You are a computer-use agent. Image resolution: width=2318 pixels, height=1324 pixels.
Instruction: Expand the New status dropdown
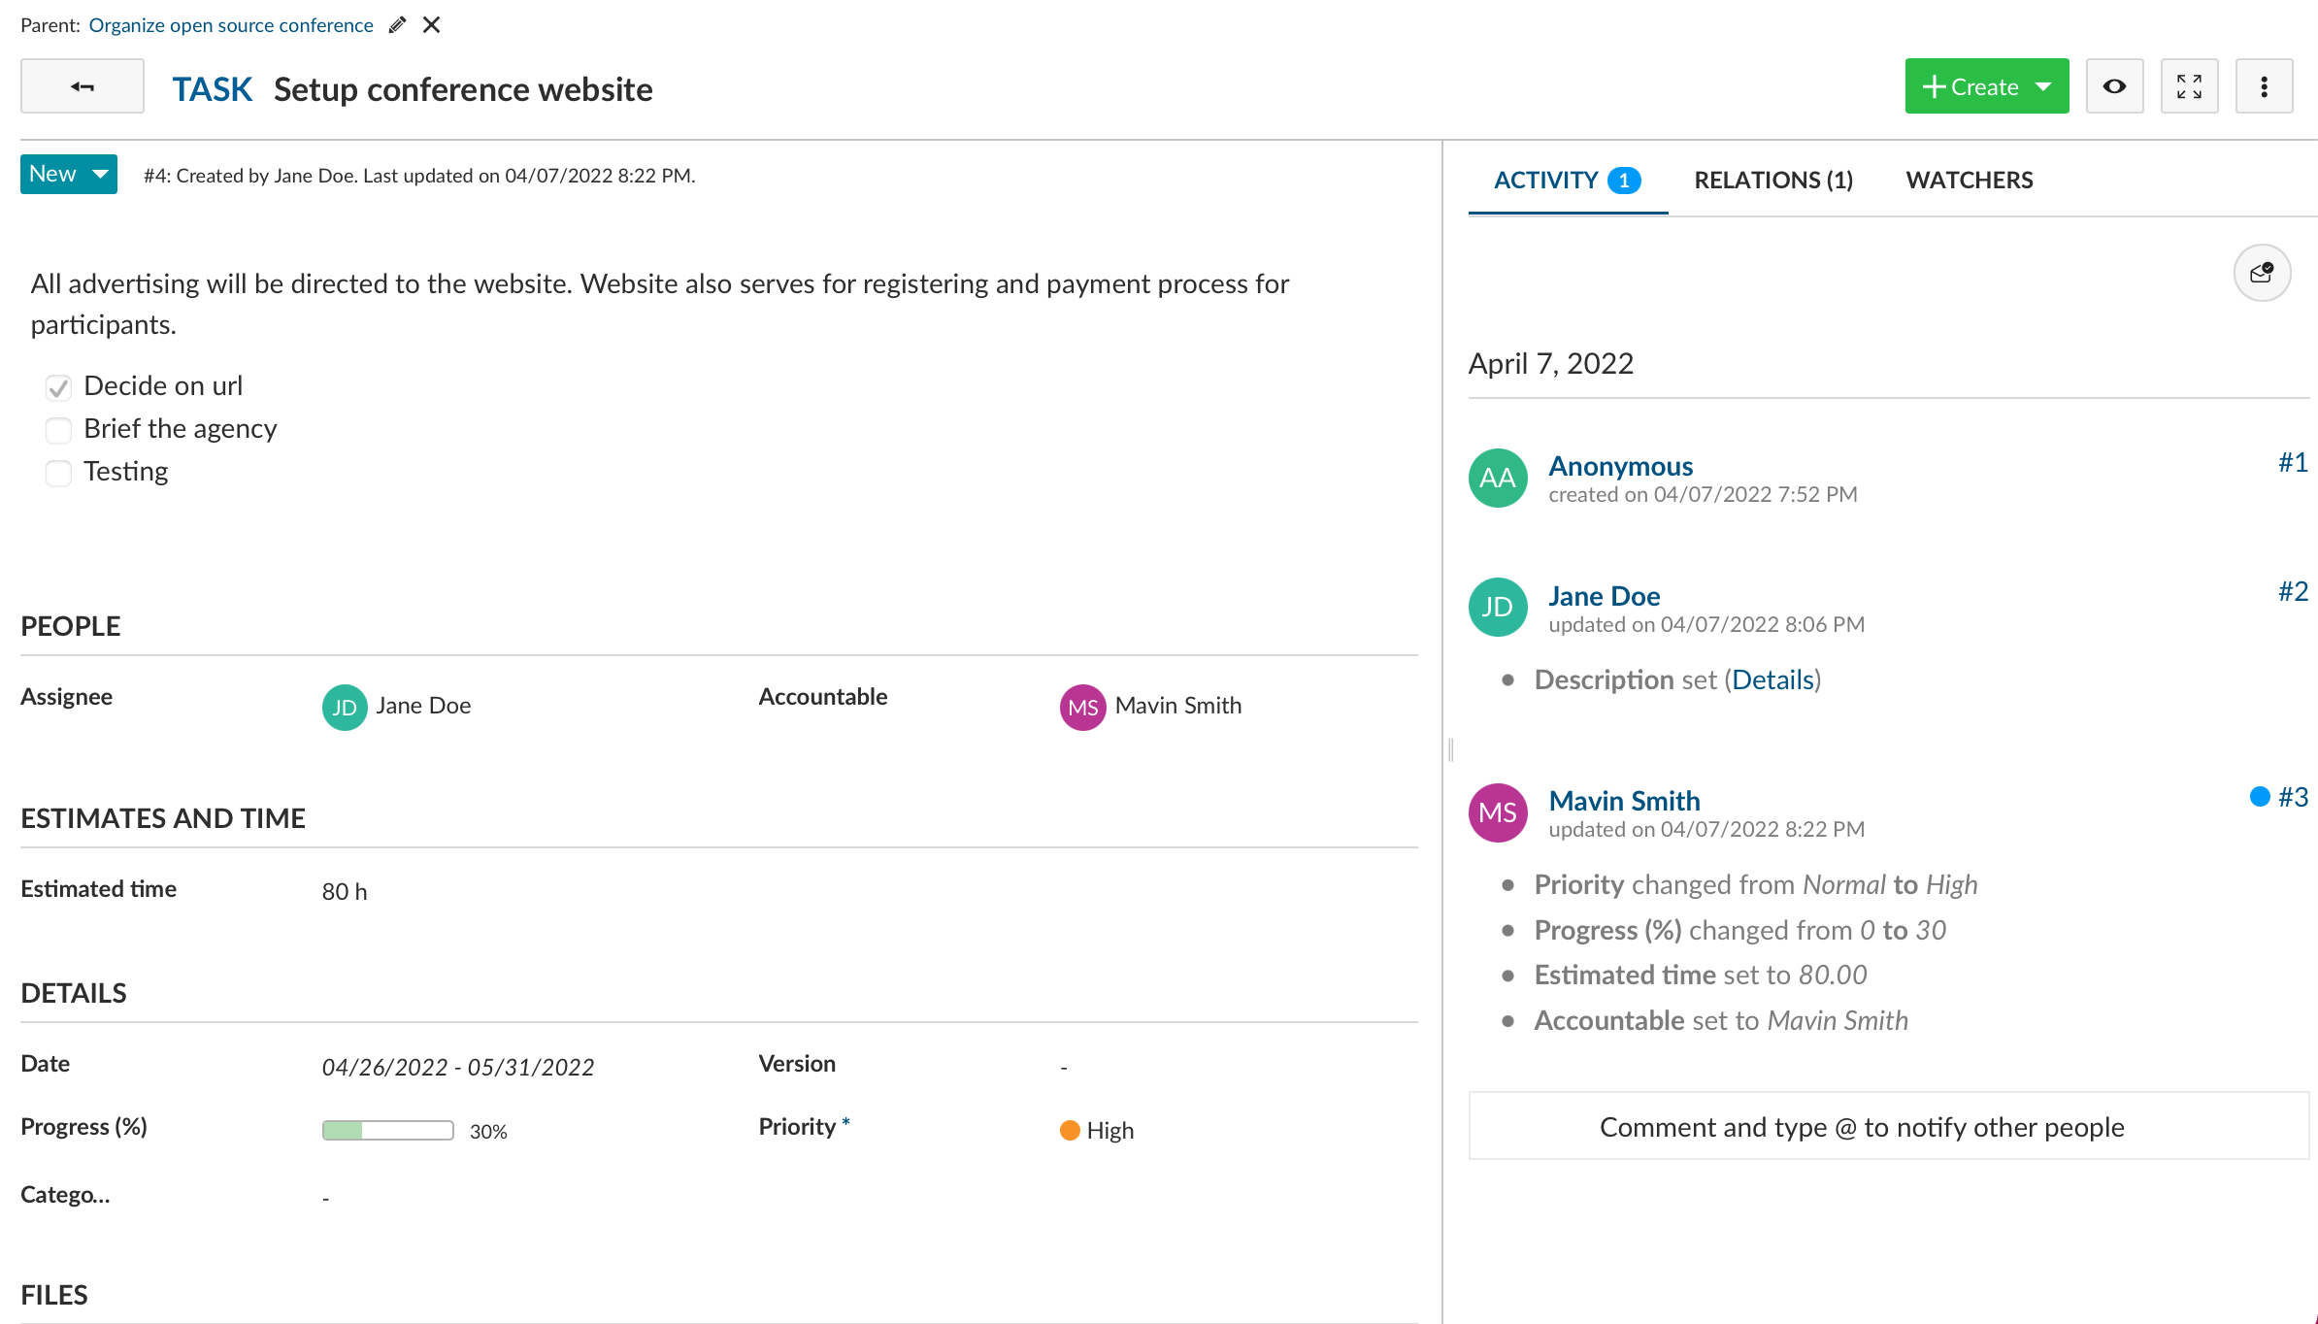click(100, 175)
